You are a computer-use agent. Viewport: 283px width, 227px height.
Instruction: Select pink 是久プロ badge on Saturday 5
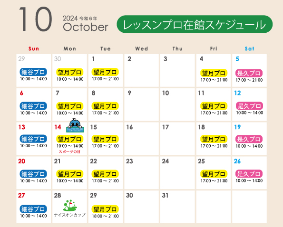[249, 73]
